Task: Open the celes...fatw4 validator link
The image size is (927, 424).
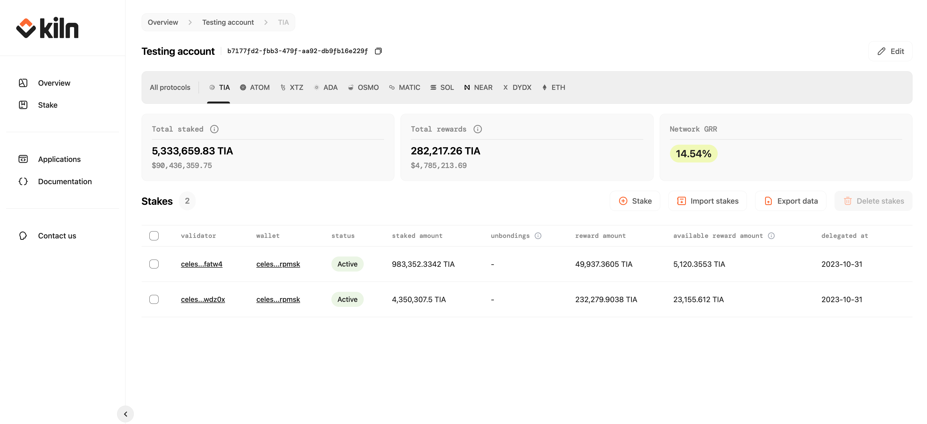Action: coord(202,264)
